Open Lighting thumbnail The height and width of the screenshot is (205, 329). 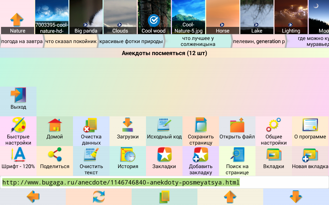pyautogui.click(x=291, y=17)
